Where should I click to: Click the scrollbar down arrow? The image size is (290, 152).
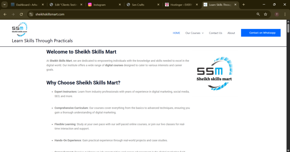[288, 151]
